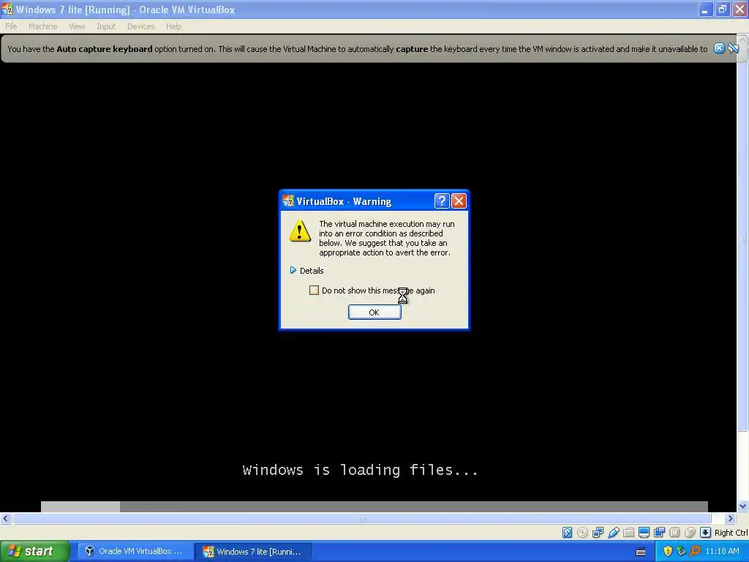The width and height of the screenshot is (749, 562).
Task: Click the don't-show-again notification icon
Action: [x=733, y=48]
